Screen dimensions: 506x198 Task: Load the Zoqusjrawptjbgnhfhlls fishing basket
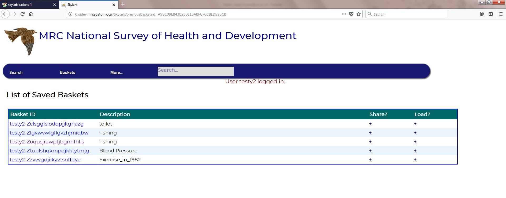click(x=415, y=142)
